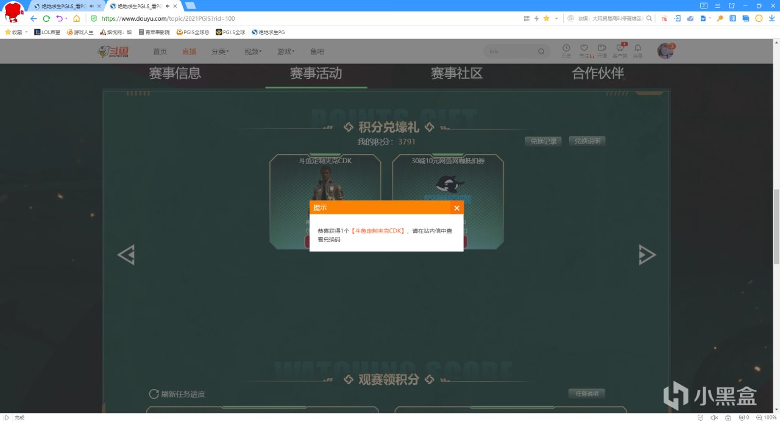Switch to the 赛事活动 tab

316,74
